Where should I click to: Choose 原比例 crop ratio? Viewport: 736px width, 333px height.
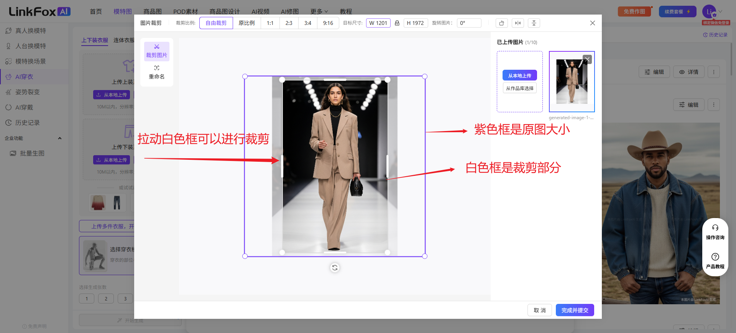tap(247, 23)
